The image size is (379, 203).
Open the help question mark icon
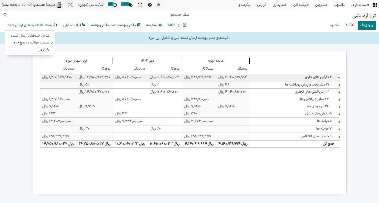tap(150, 5)
